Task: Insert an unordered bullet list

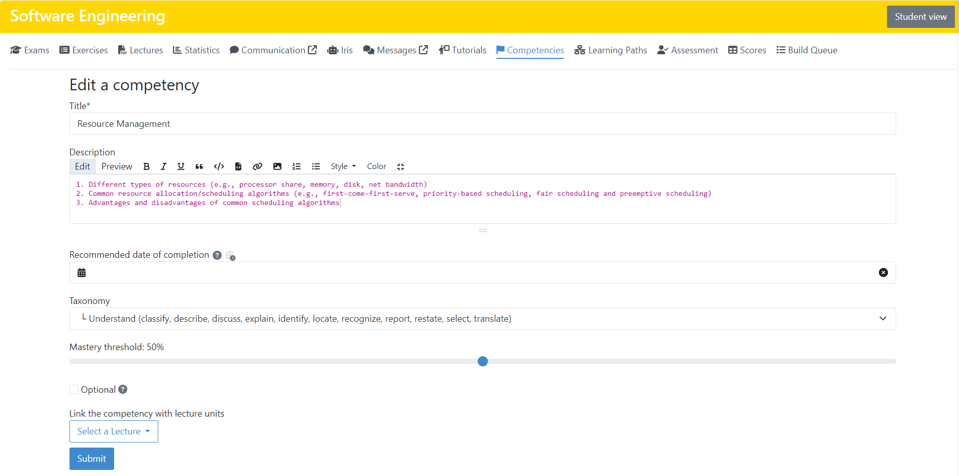Action: pyautogui.click(x=316, y=166)
